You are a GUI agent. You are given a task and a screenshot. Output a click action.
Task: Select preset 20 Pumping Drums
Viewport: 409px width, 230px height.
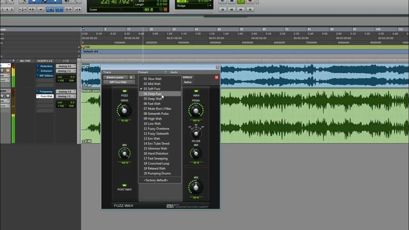pyautogui.click(x=160, y=173)
